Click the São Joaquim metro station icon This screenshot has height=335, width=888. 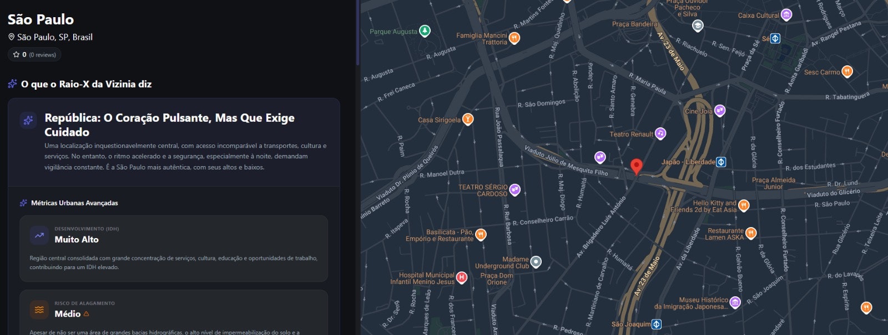coord(657,324)
